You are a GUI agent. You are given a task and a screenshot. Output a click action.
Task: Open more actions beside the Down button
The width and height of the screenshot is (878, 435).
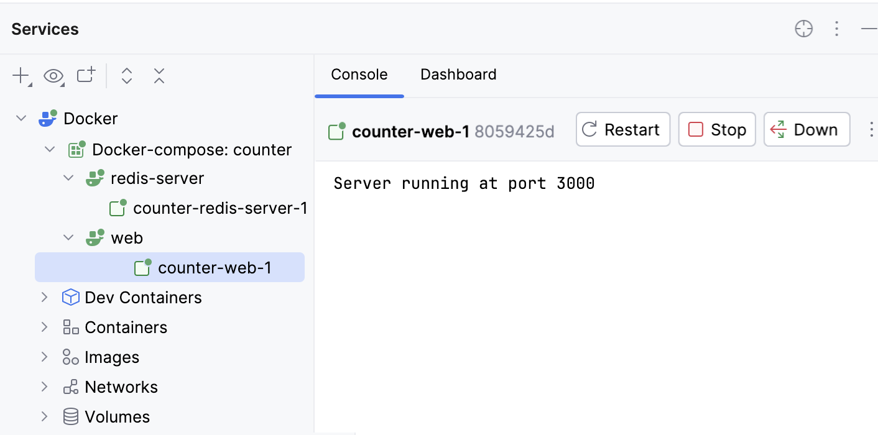click(871, 129)
